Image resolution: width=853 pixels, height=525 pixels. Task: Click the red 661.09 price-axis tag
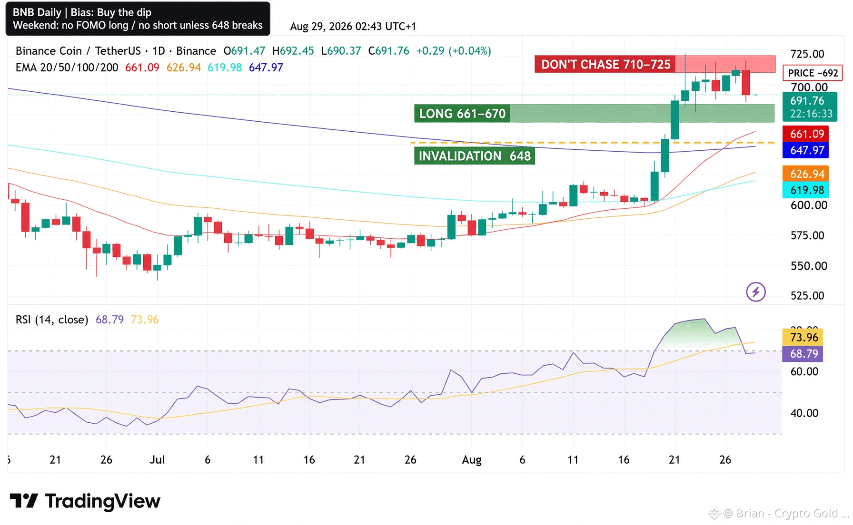pyautogui.click(x=806, y=134)
